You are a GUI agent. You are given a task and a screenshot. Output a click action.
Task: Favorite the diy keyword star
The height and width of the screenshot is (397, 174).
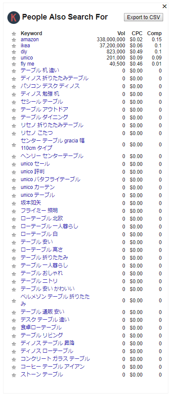tap(14, 52)
